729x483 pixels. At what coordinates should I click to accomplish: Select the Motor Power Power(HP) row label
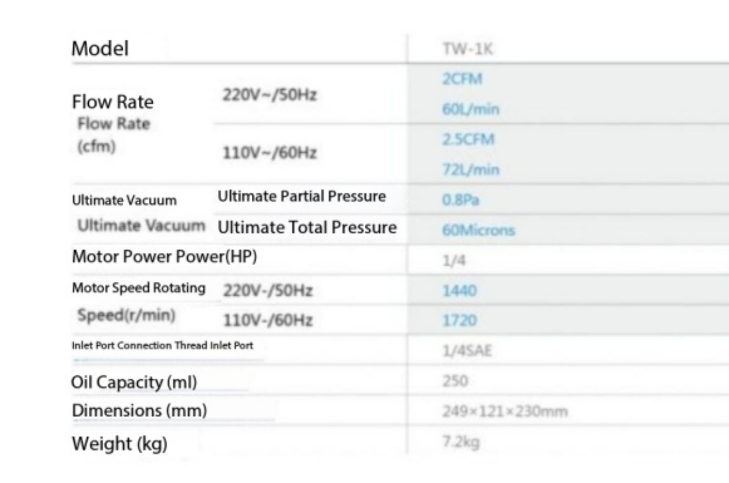coord(165,257)
